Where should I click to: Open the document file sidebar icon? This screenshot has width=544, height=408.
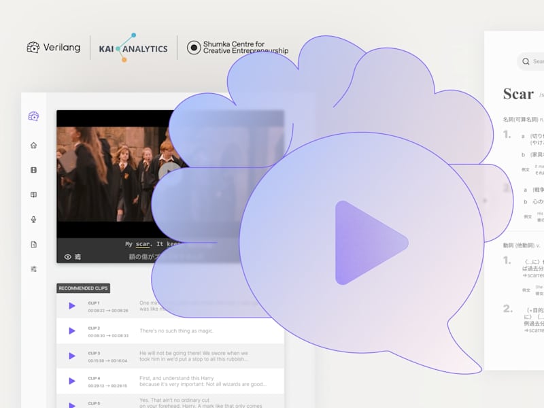coord(33,244)
